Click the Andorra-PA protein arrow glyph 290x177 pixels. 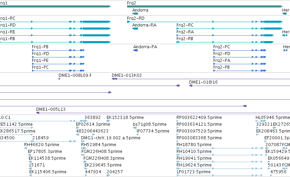click(135, 50)
